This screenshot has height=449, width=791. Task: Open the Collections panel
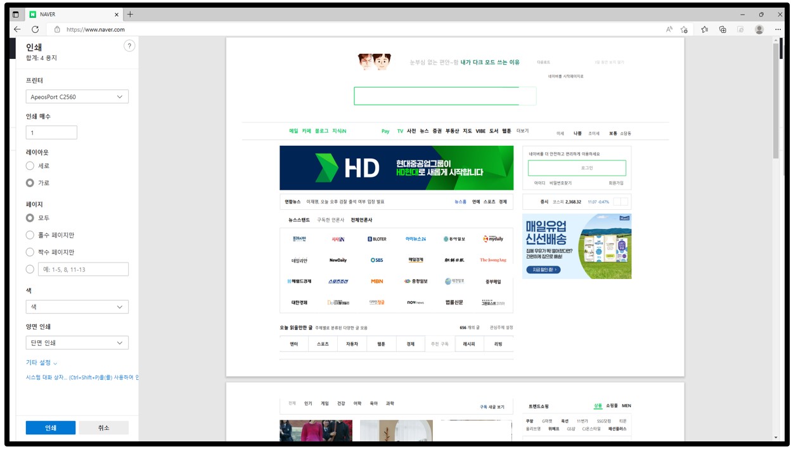[723, 29]
